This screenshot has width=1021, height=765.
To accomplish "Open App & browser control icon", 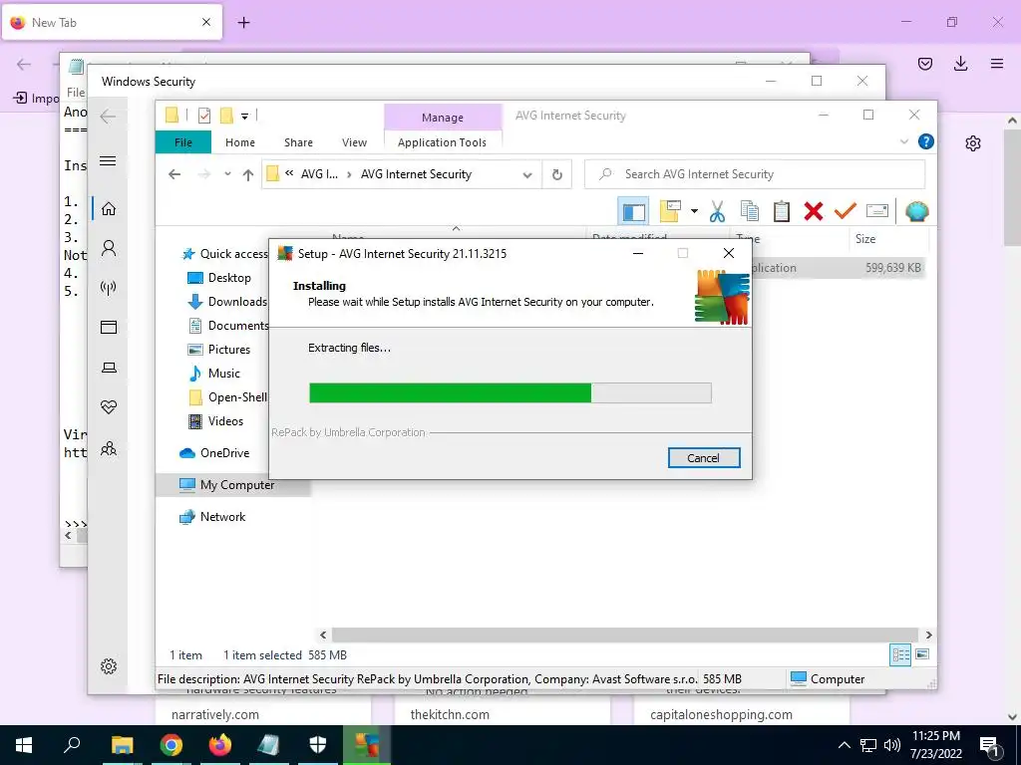I will 109,327.
